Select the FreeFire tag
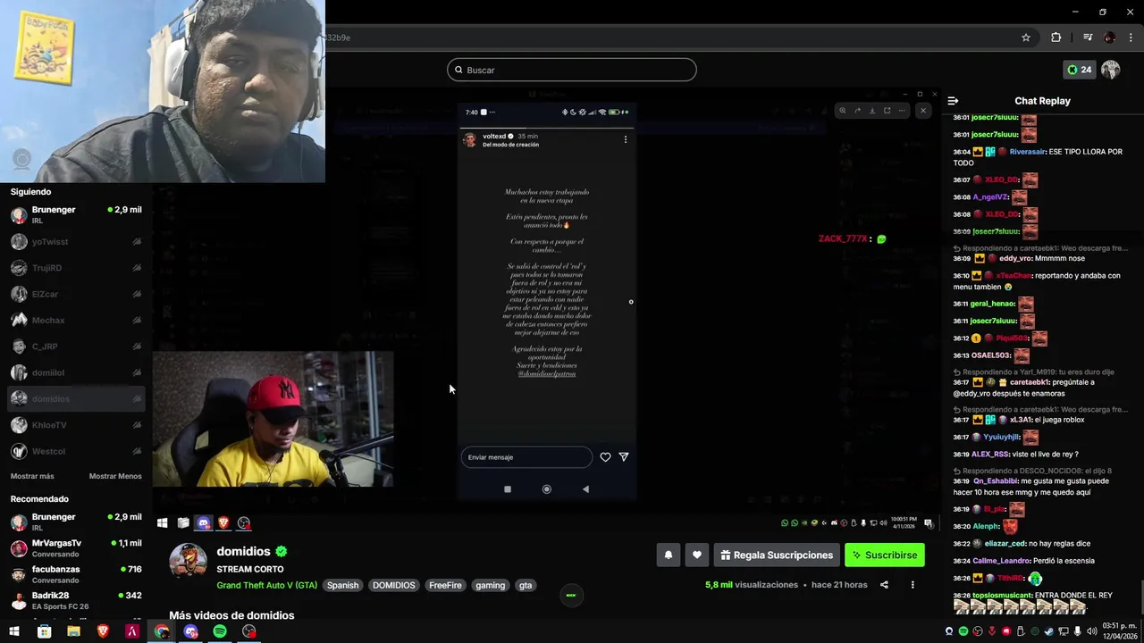Screen dimensions: 1144x643 pyautogui.click(x=445, y=585)
